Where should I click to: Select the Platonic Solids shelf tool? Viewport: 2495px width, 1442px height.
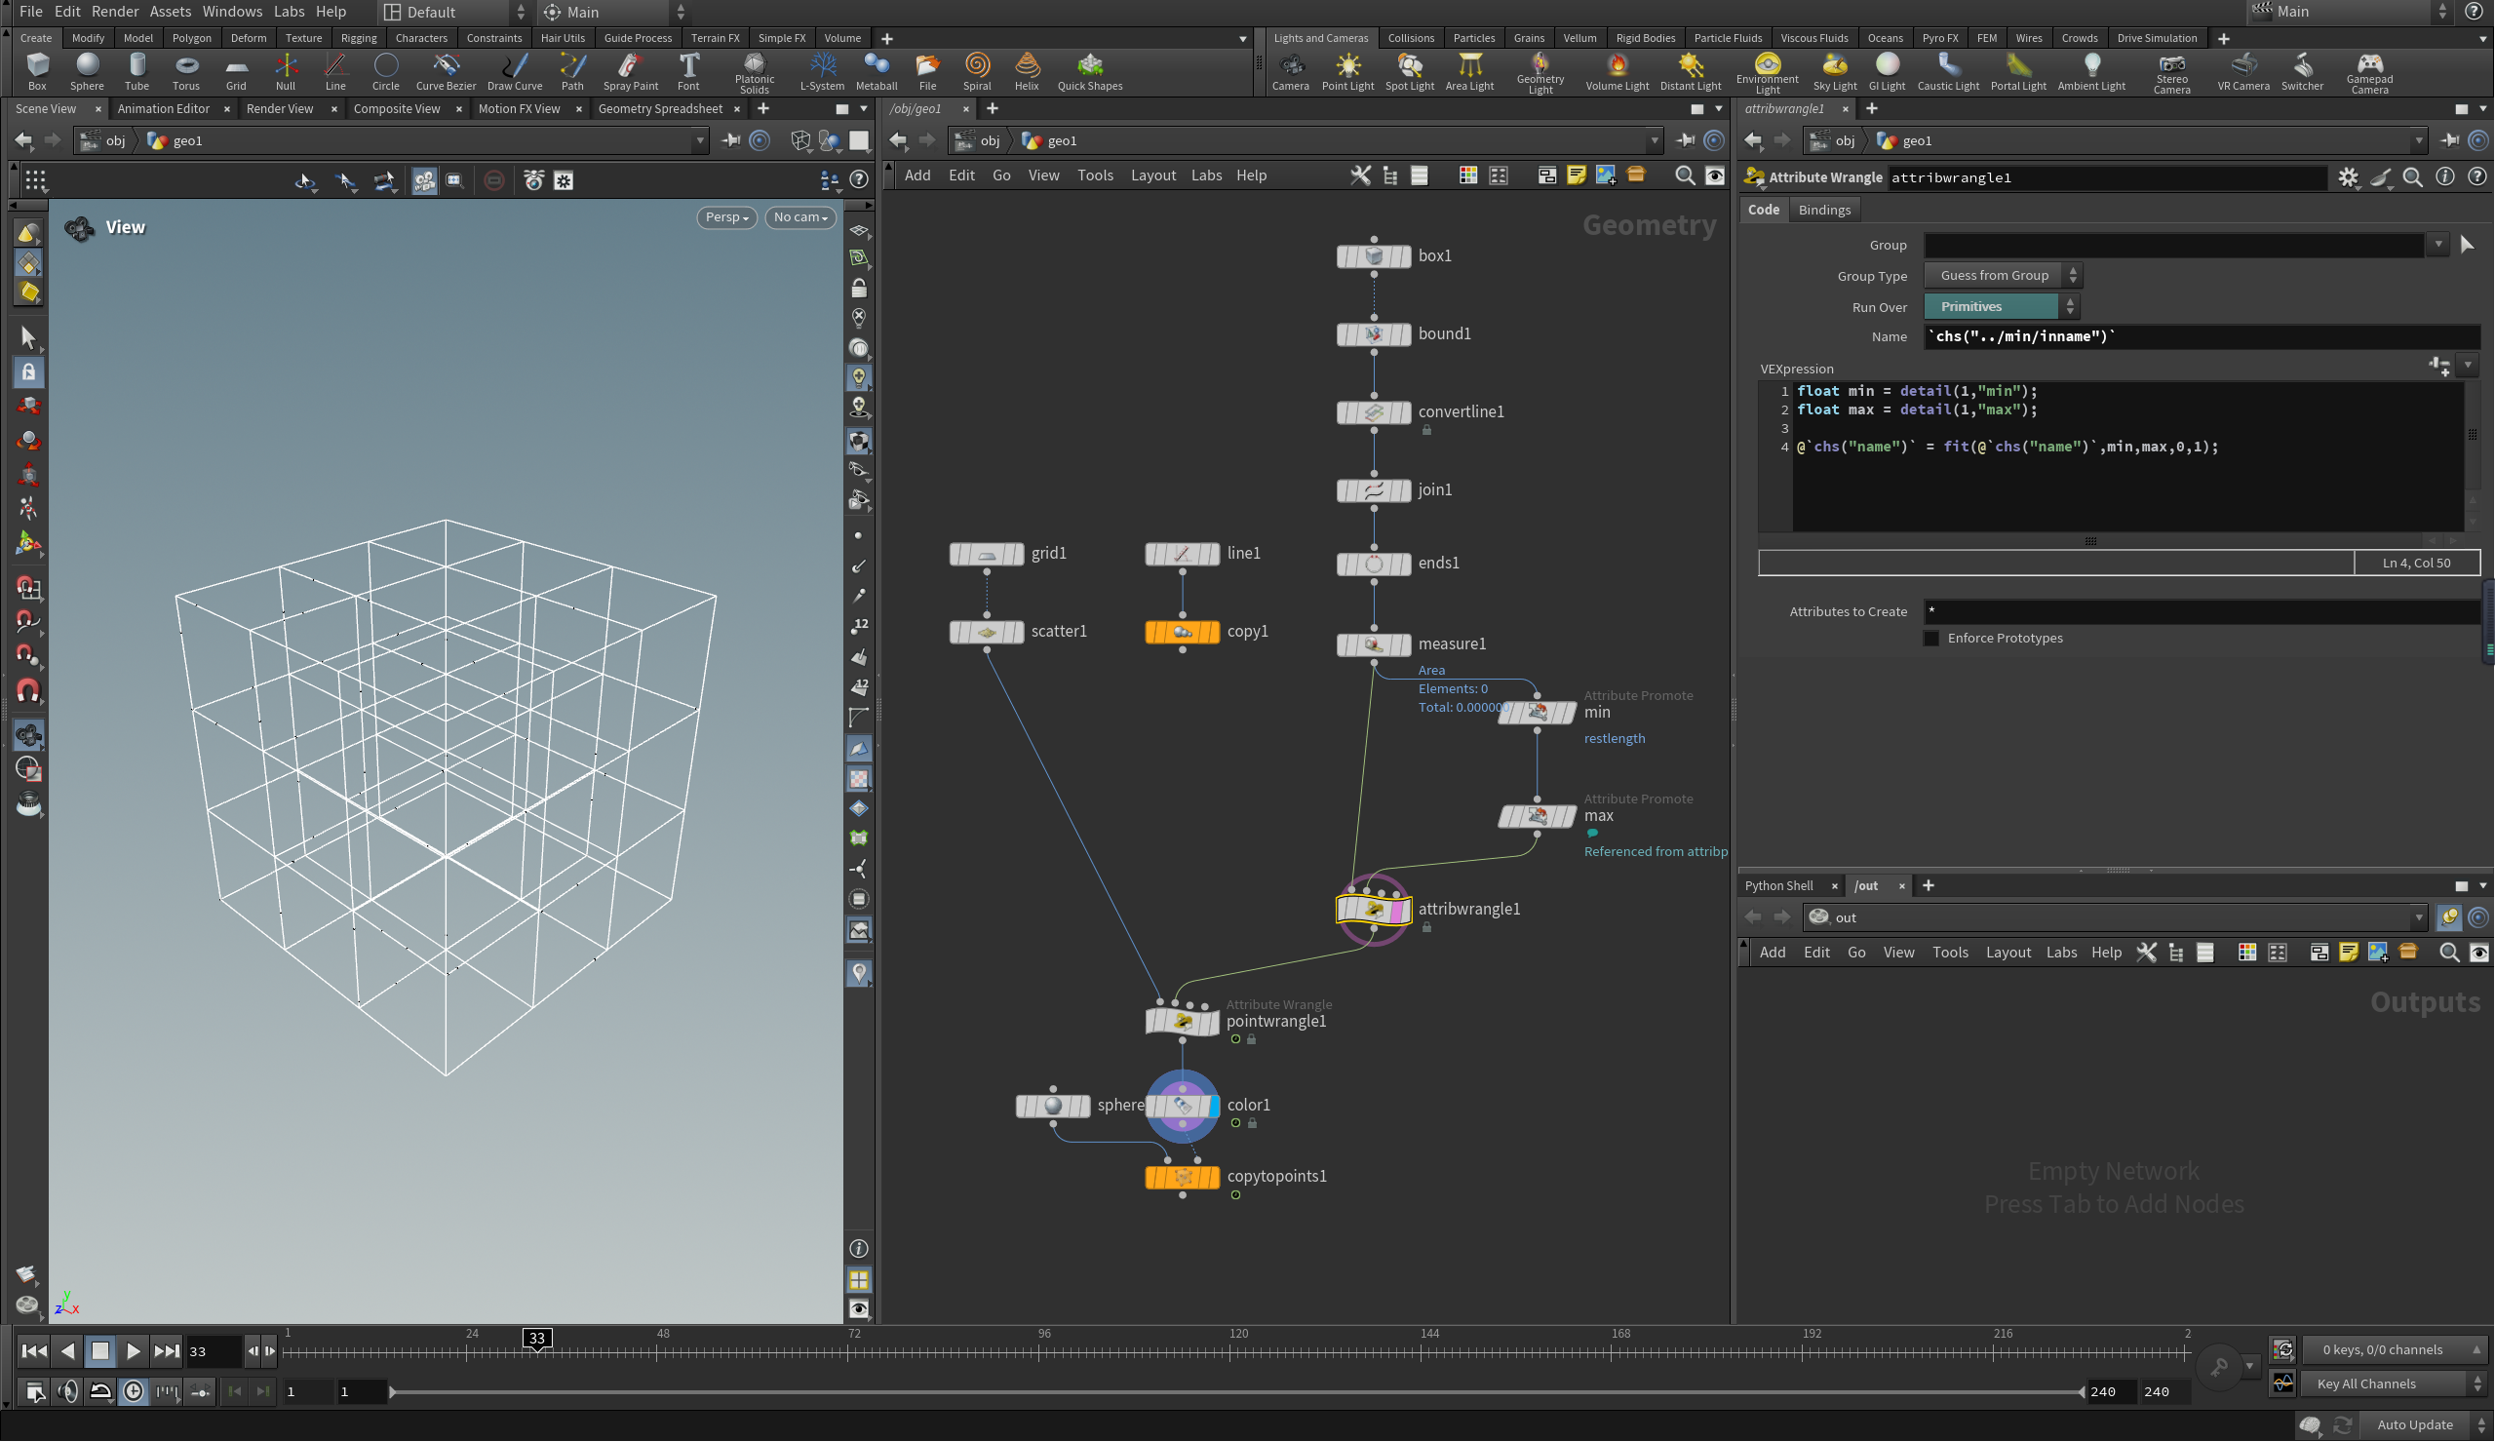click(x=755, y=73)
